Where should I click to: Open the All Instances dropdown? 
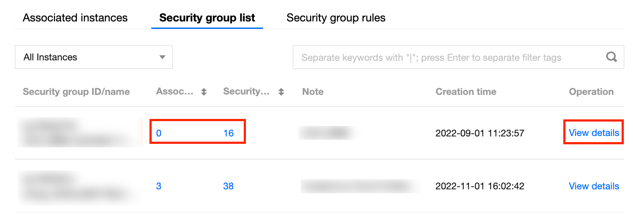coord(94,57)
